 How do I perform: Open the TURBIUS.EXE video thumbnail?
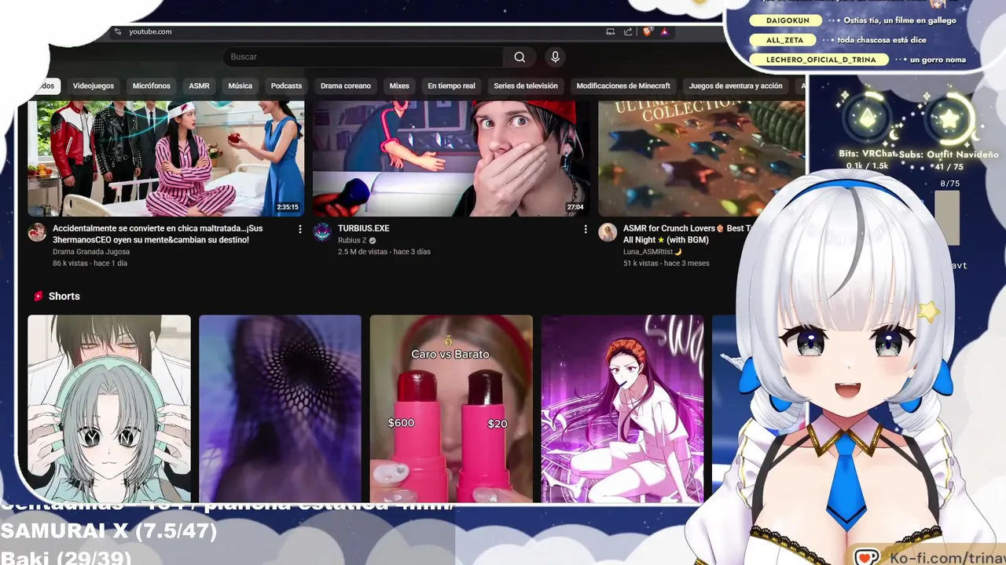[451, 159]
